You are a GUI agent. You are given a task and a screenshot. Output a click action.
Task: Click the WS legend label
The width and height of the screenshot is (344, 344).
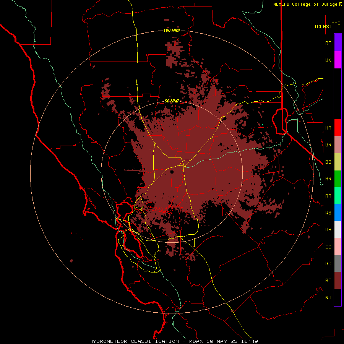click(328, 213)
